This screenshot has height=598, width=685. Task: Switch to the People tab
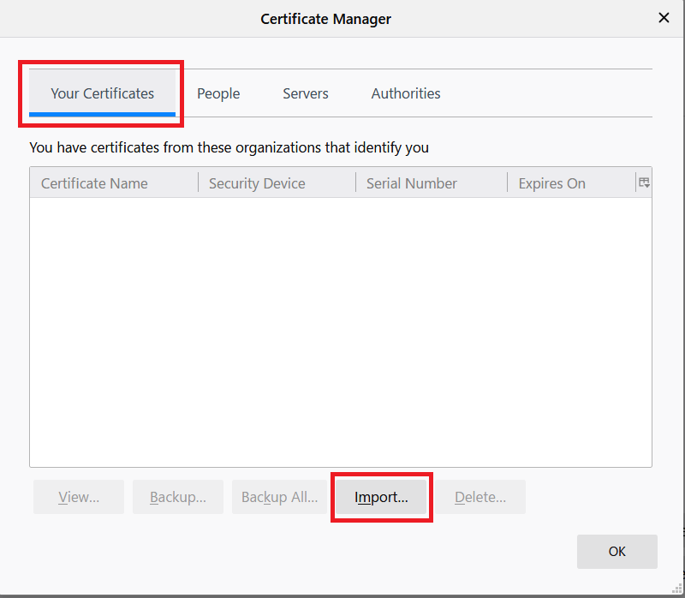pyautogui.click(x=217, y=93)
